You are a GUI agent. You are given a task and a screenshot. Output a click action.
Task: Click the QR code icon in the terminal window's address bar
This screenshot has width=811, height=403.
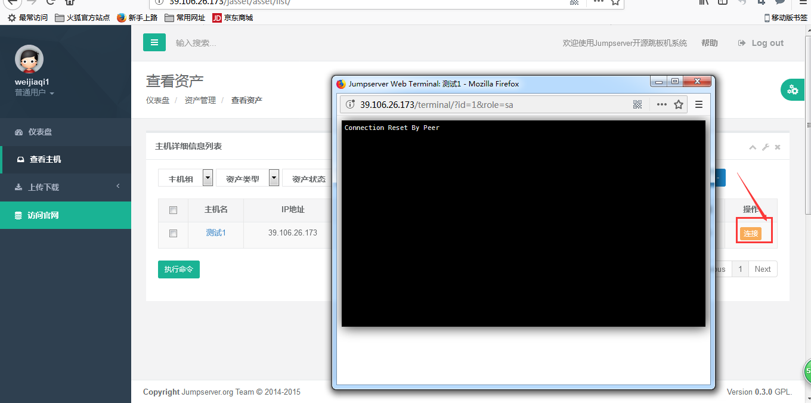(x=637, y=104)
